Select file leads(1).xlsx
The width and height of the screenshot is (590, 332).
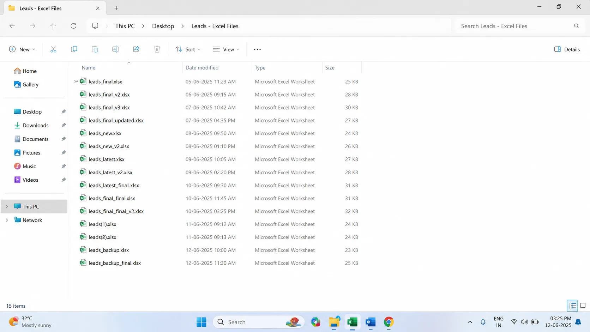(x=102, y=224)
